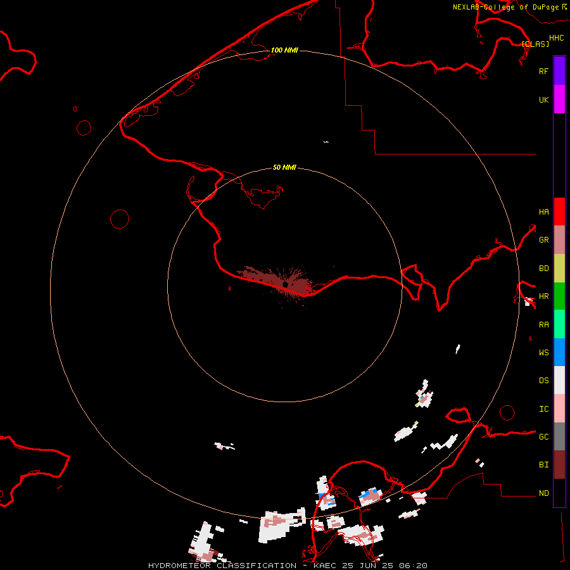
Task: Click the white DS legend swatch
Action: click(559, 380)
